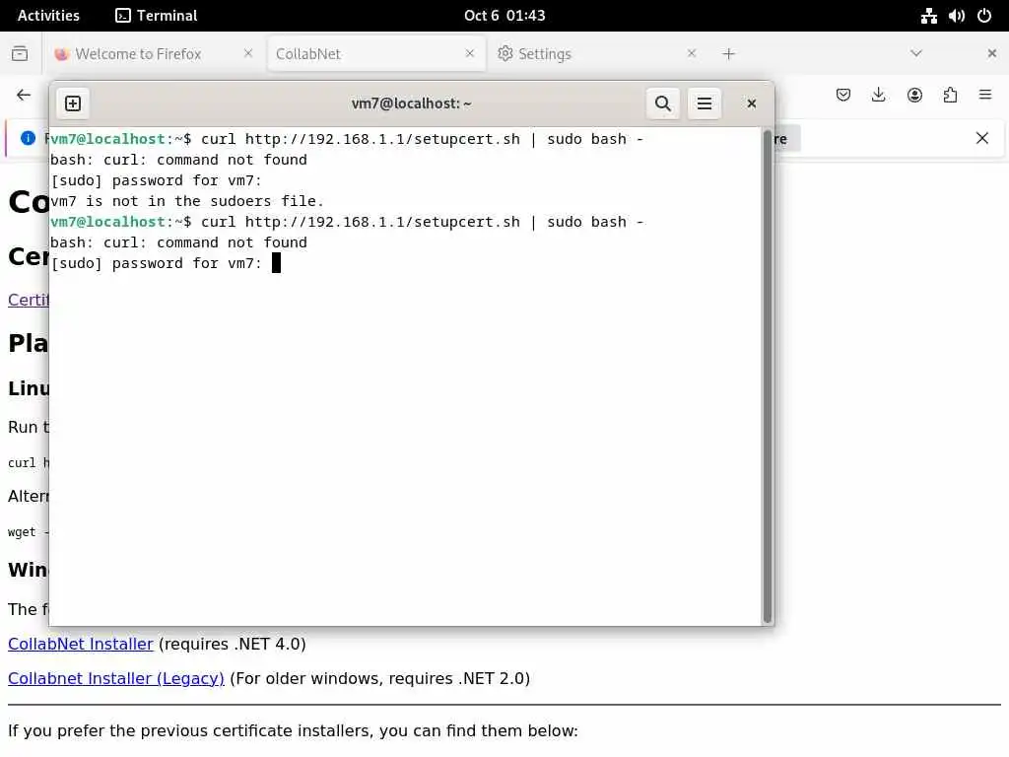Image resolution: width=1009 pixels, height=757 pixels.
Task: Click volume icon in top bar
Action: click(x=956, y=16)
